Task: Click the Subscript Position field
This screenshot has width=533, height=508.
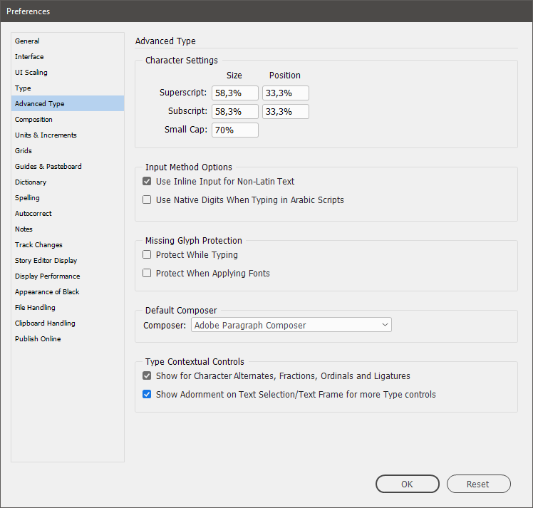Action: point(285,112)
